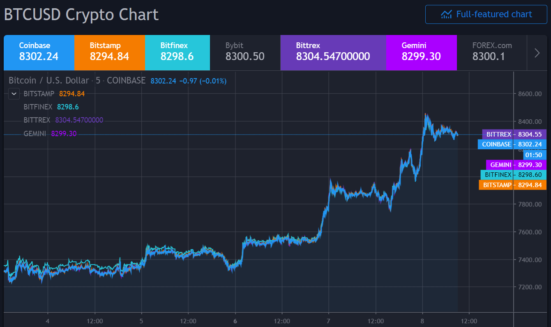The width and height of the screenshot is (551, 327).
Task: Select the BITFINEX legend entry
Action: coord(38,107)
